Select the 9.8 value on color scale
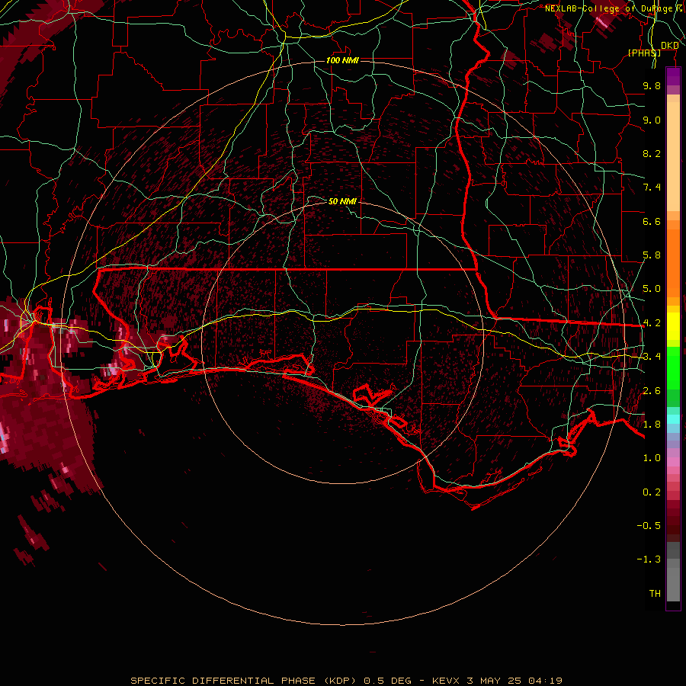The width and height of the screenshot is (686, 686). point(652,85)
